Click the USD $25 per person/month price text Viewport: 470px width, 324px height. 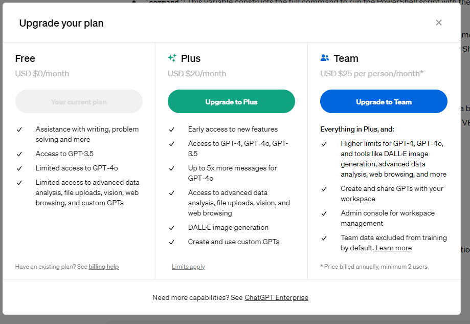371,74
